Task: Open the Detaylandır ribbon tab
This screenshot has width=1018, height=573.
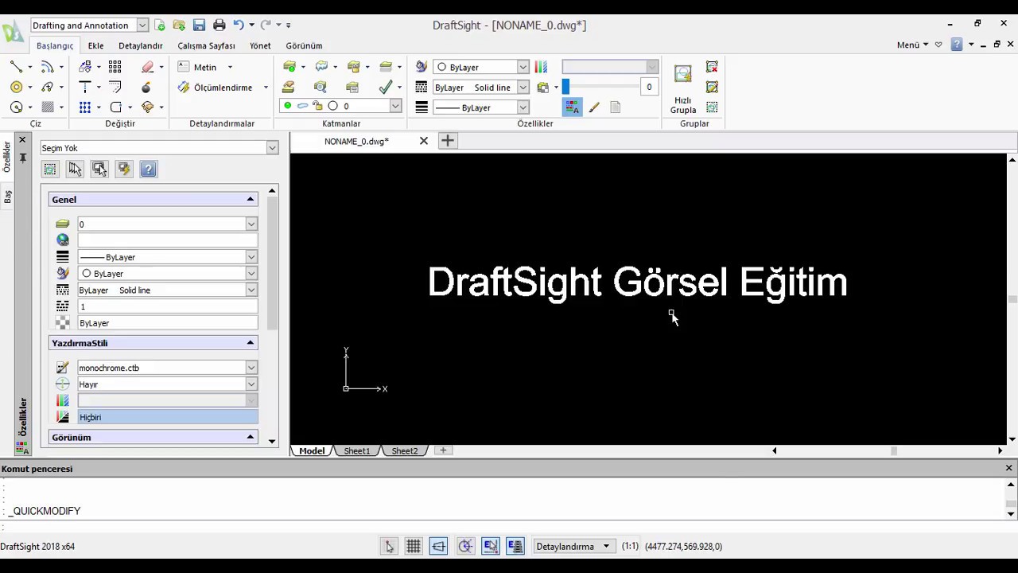Action: pos(140,45)
